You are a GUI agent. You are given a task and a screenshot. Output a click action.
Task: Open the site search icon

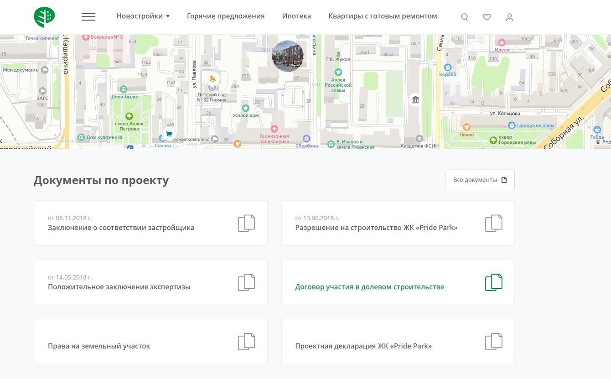pyautogui.click(x=465, y=17)
